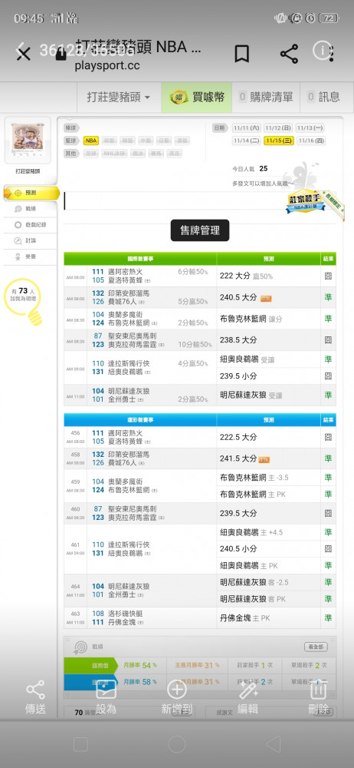Click the text input field above 售牌管理
The width and height of the screenshot is (354, 768).
point(200,200)
